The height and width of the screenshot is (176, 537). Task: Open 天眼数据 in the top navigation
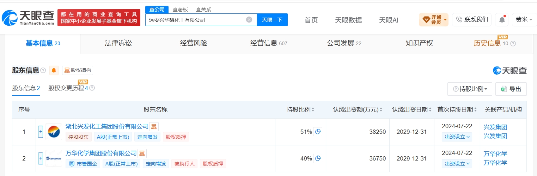348,20
